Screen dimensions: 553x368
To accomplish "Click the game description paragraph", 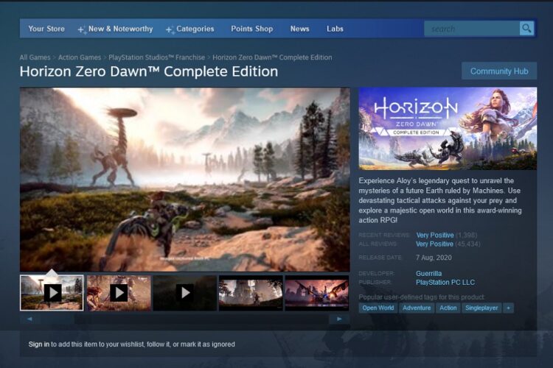I will click(440, 200).
